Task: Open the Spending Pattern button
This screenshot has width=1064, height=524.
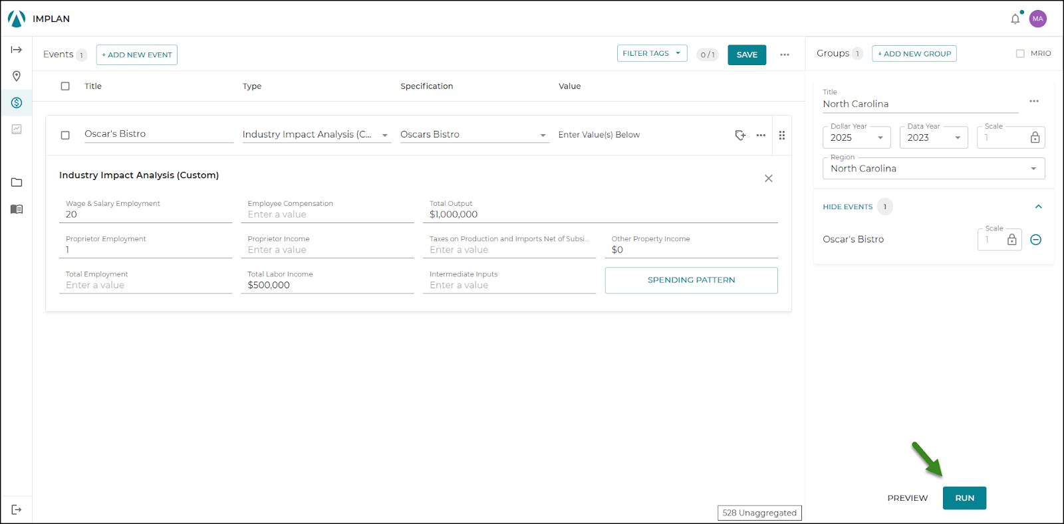Action: tap(692, 280)
